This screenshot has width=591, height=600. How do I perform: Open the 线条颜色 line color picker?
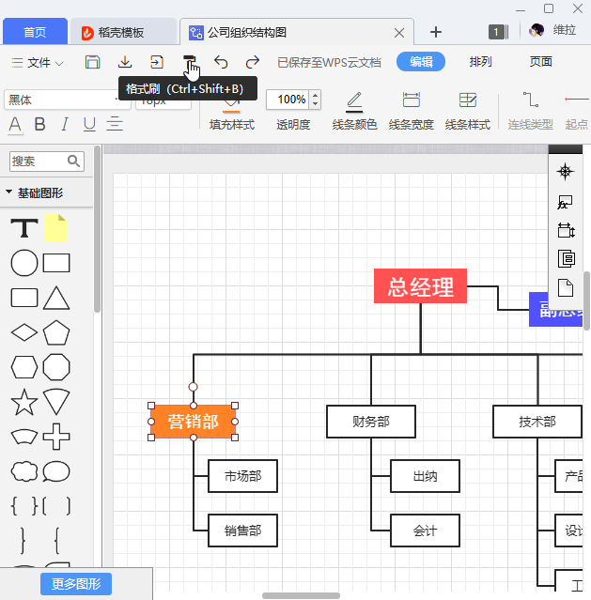(354, 111)
